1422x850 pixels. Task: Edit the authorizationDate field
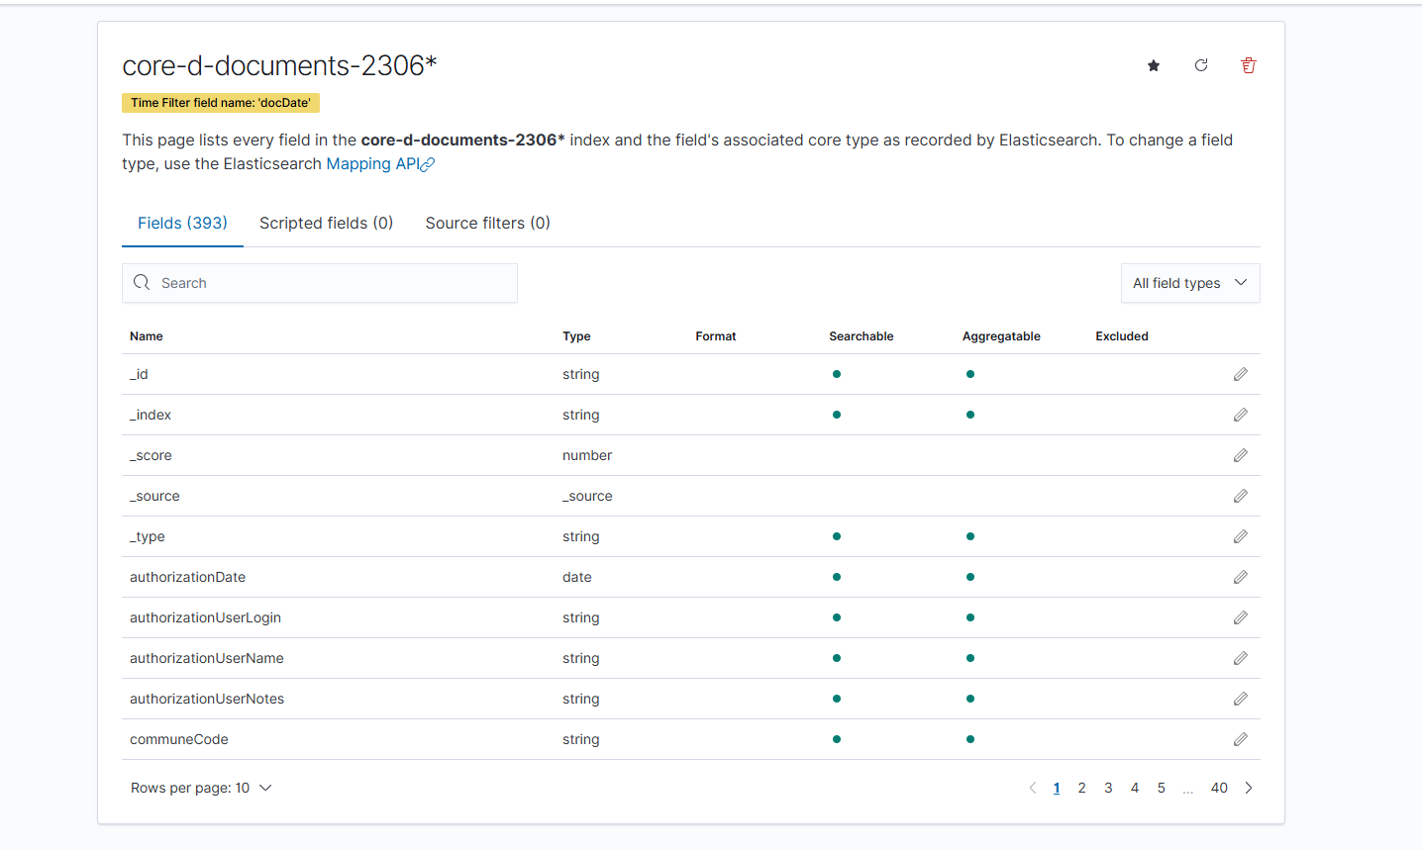[x=1240, y=577]
